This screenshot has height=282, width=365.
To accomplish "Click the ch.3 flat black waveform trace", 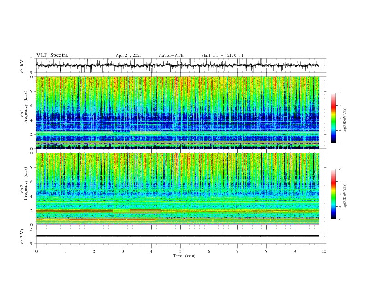I will point(177,236).
